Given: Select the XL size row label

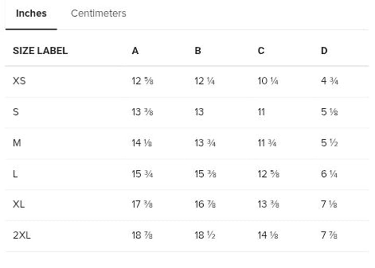Looking at the screenshot, I should 19,205.
